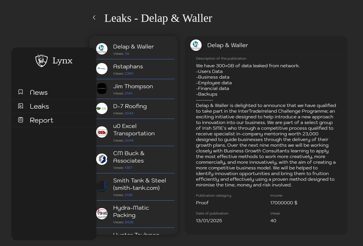The height and width of the screenshot is (246, 363).
Task: Click the u0 Excel Transportation logo
Action: (x=102, y=132)
